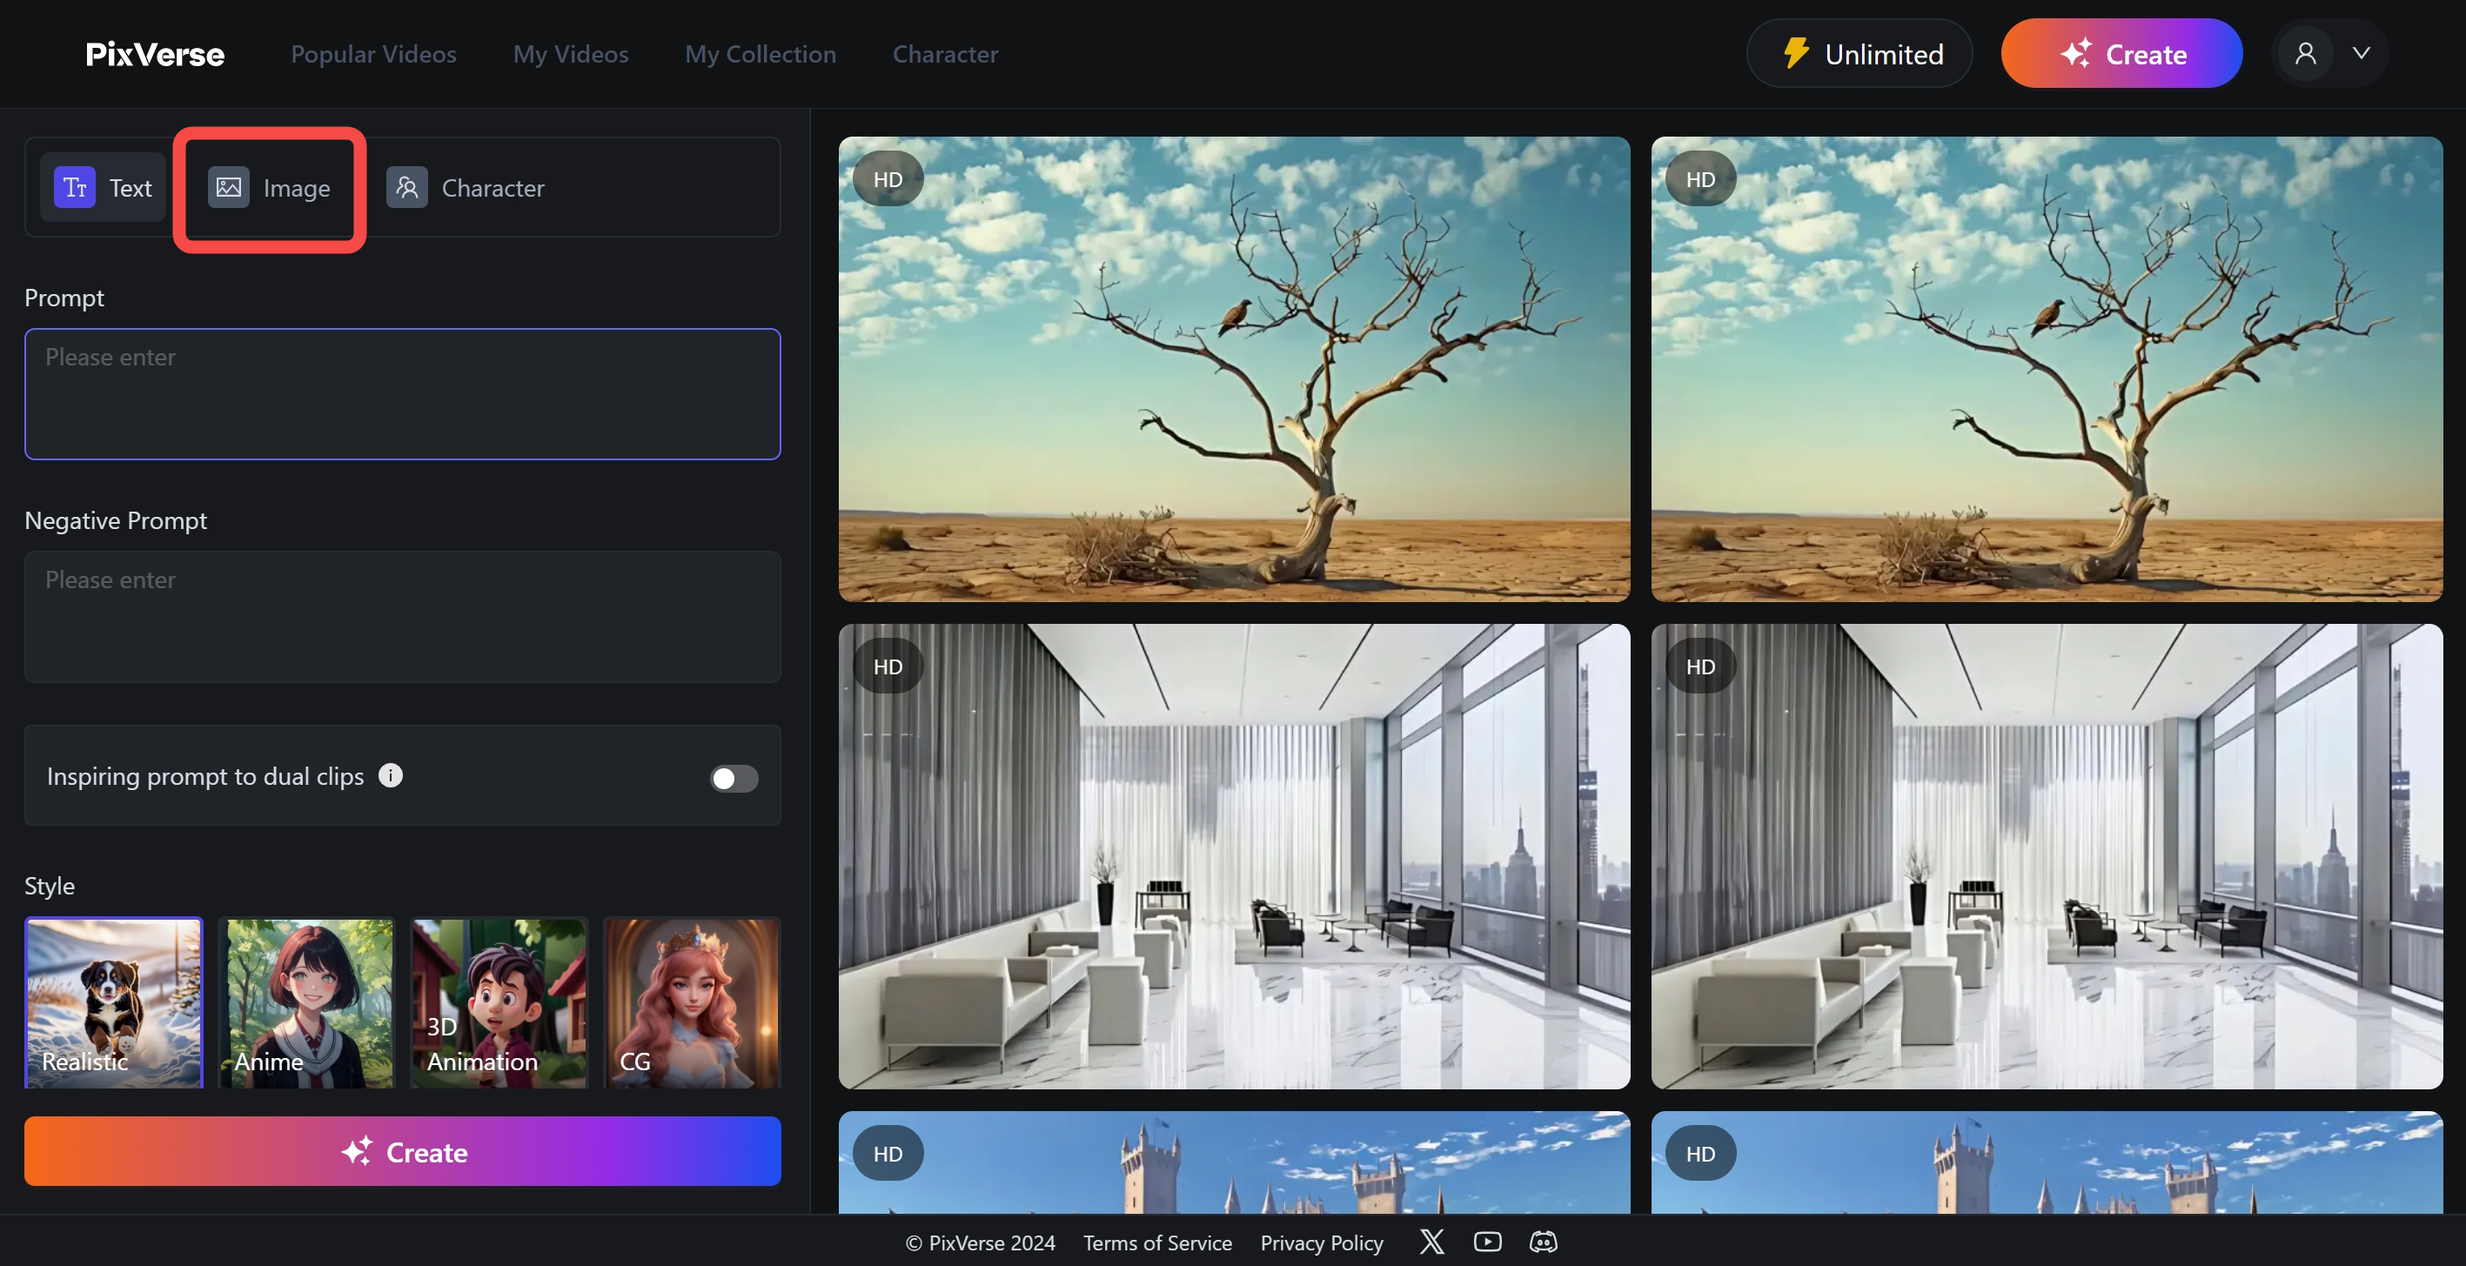Open the left dead tree desert video

1234,370
